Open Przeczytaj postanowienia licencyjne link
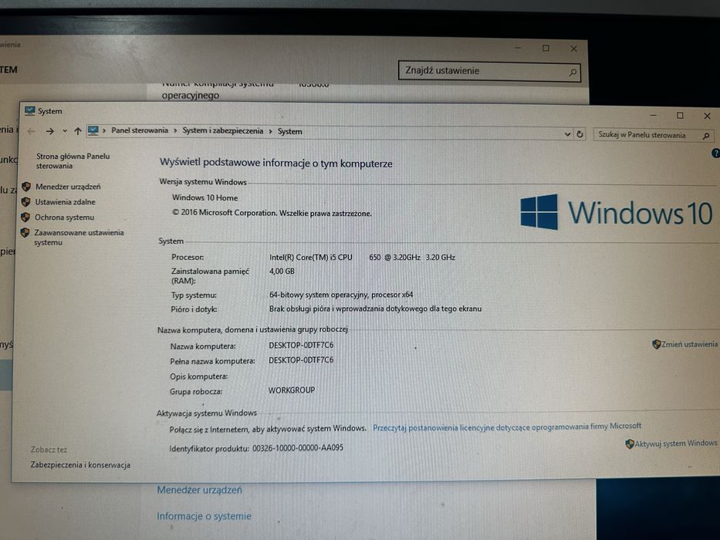The width and height of the screenshot is (720, 540). click(x=507, y=427)
